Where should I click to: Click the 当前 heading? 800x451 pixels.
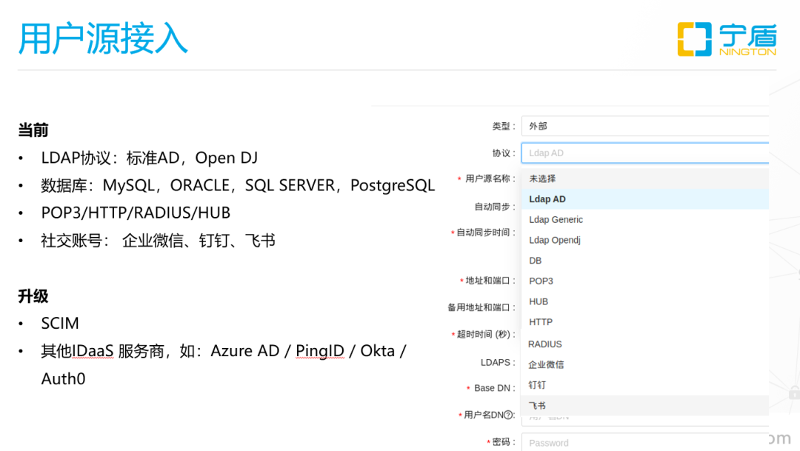33,130
